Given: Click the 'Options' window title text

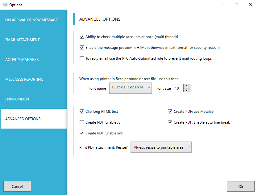Looking at the screenshot, I should 16,5.
